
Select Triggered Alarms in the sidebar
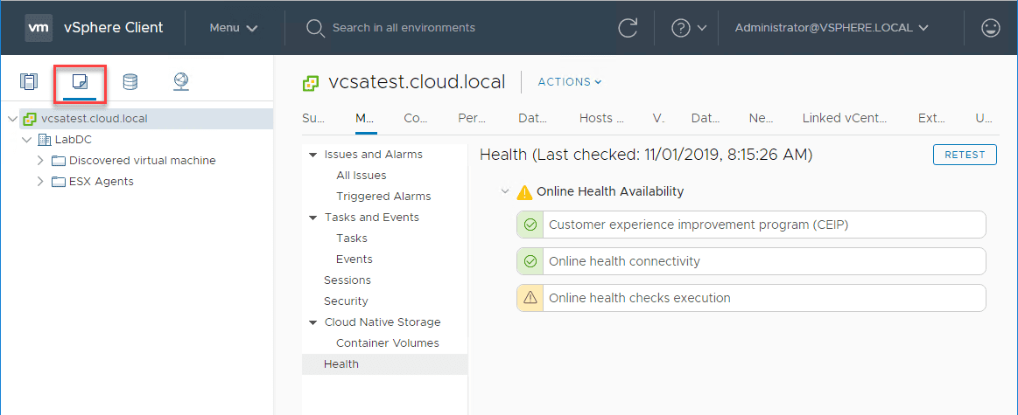tap(383, 197)
